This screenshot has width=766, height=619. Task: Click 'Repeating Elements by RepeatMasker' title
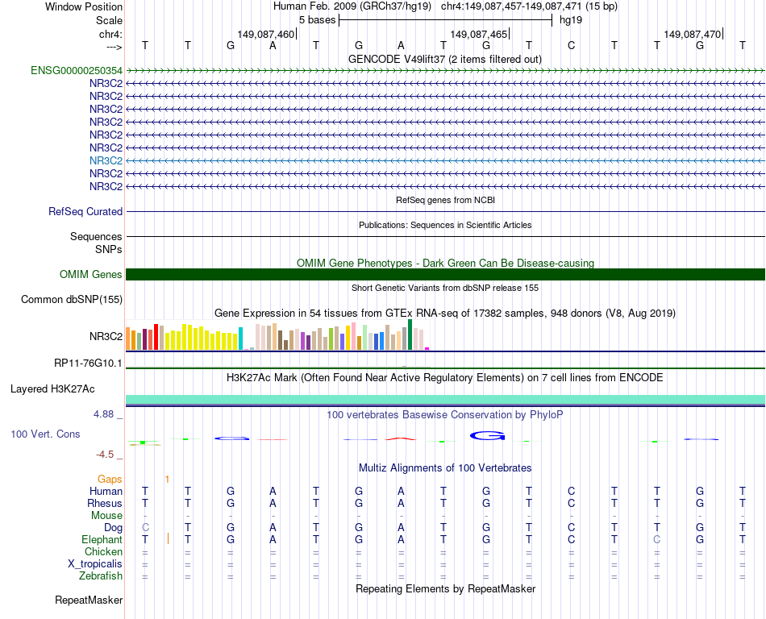pos(446,588)
